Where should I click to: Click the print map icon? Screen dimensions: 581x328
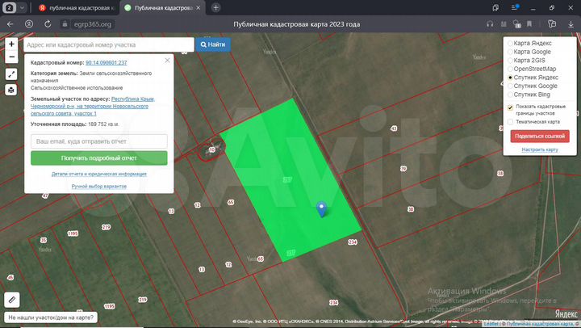coord(11,90)
